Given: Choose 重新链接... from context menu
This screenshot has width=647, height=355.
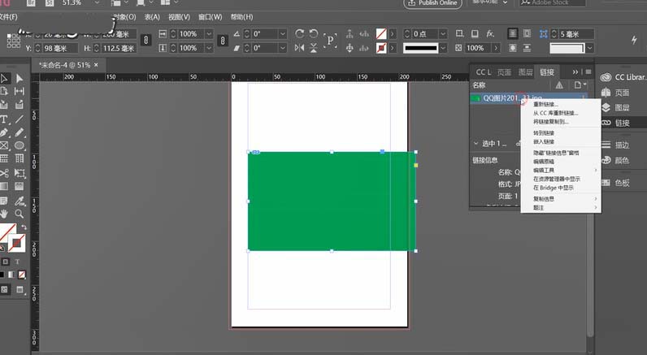Looking at the screenshot, I should 561,104.
